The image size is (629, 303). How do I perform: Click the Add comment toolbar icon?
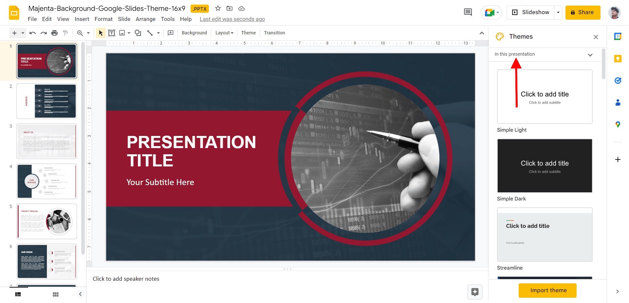170,33
